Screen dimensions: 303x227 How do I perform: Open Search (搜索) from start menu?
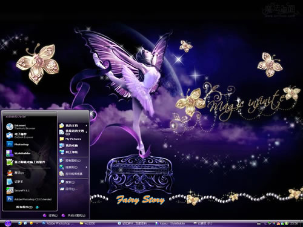click(x=74, y=182)
